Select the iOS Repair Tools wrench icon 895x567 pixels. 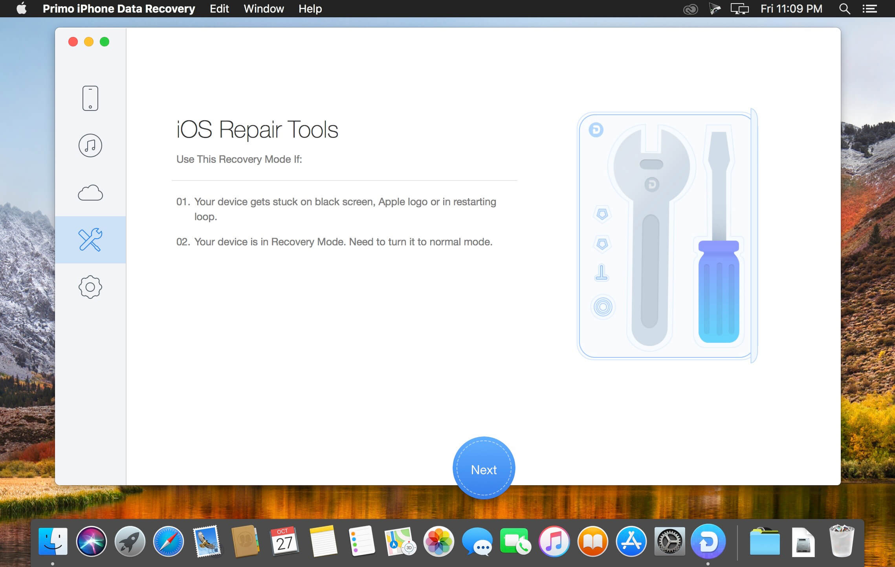click(90, 239)
